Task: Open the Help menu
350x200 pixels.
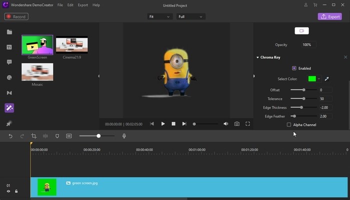Action: click(x=96, y=5)
